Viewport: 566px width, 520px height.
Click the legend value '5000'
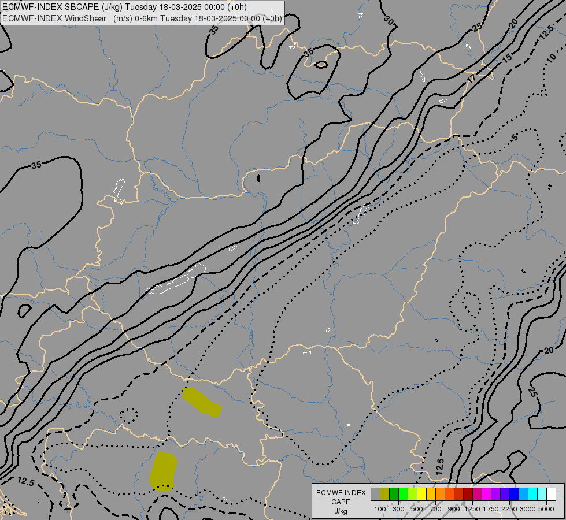coord(546,509)
